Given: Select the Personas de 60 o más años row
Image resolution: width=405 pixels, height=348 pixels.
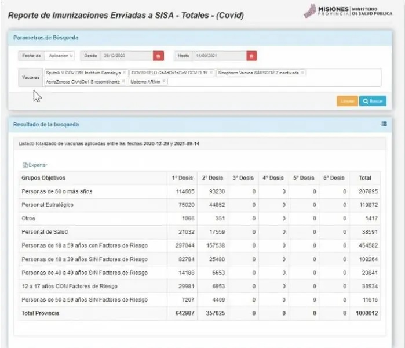Looking at the screenshot, I should (x=199, y=191).
